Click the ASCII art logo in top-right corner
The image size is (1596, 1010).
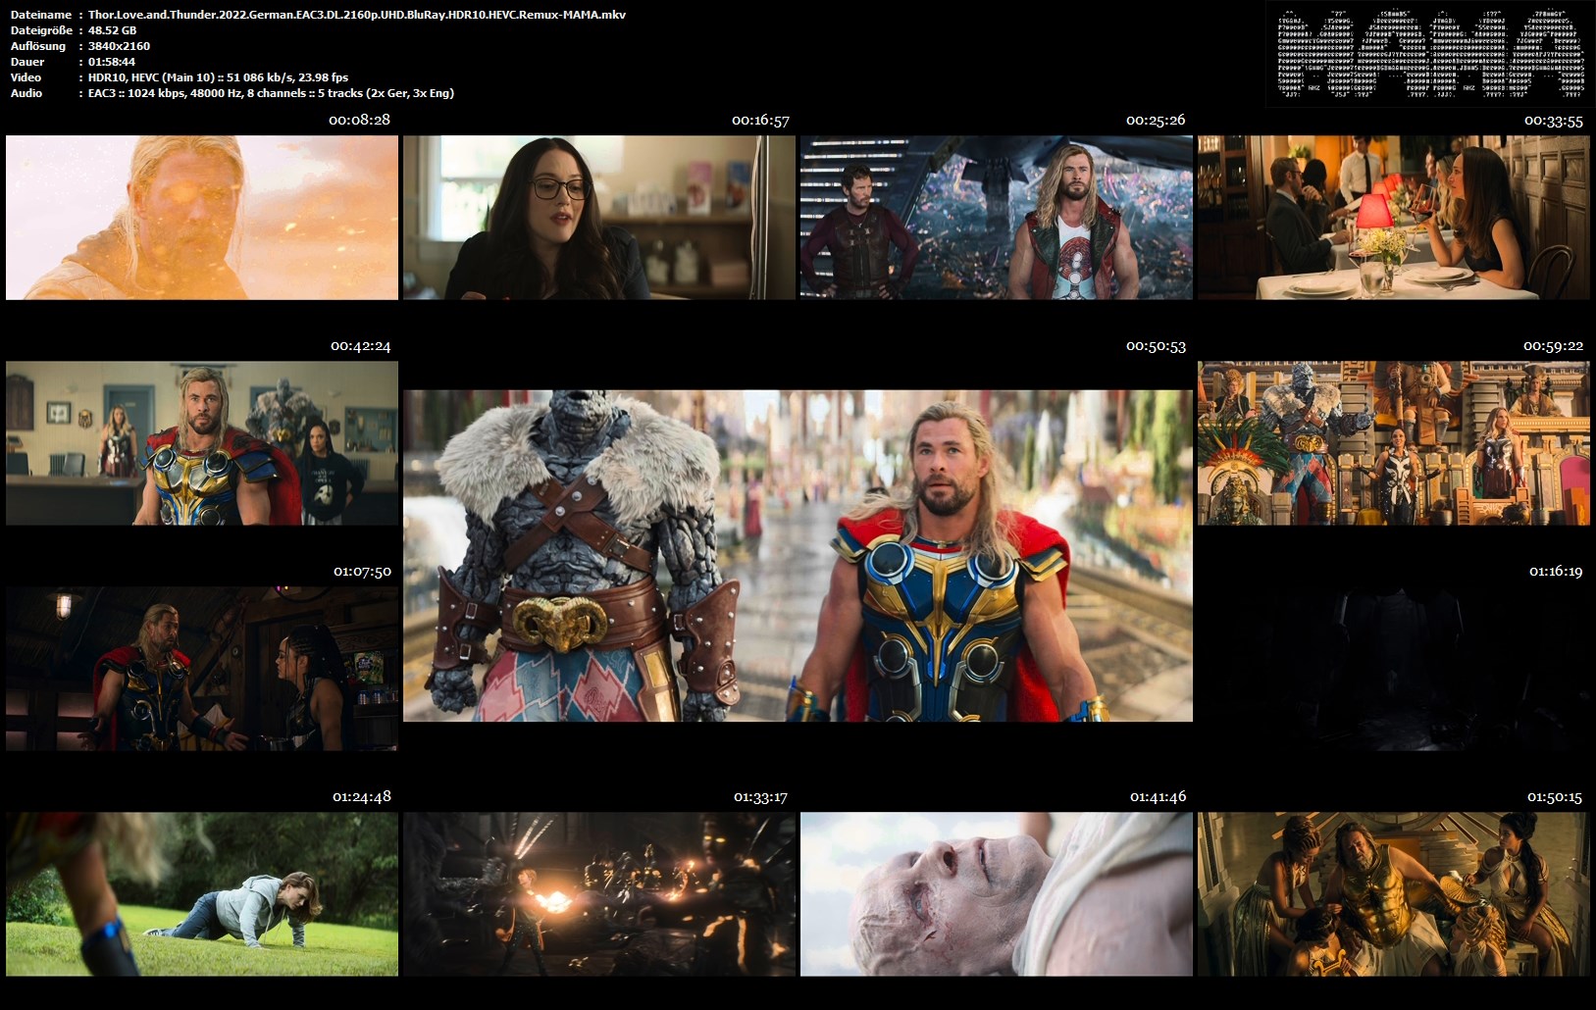pyautogui.click(x=1430, y=54)
